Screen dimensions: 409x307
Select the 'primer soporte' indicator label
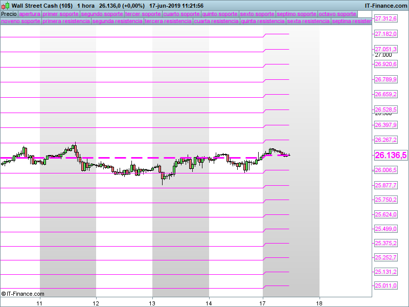pyautogui.click(x=60, y=14)
